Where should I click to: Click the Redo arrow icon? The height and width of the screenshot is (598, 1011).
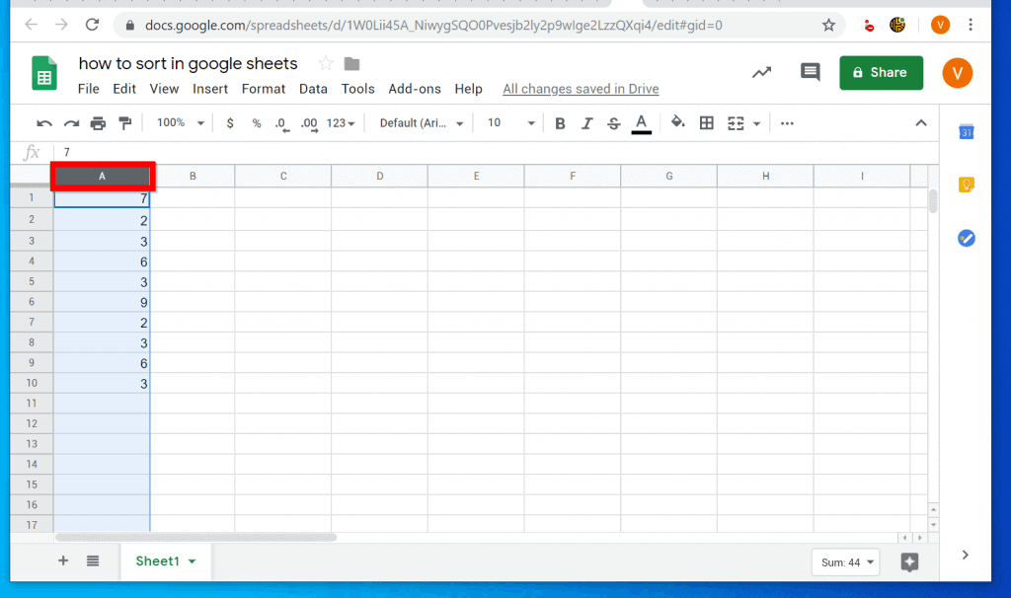[71, 123]
